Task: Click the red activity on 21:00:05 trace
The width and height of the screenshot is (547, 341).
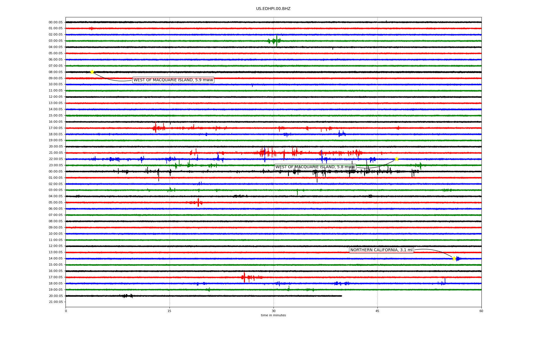Action: pos(268,153)
